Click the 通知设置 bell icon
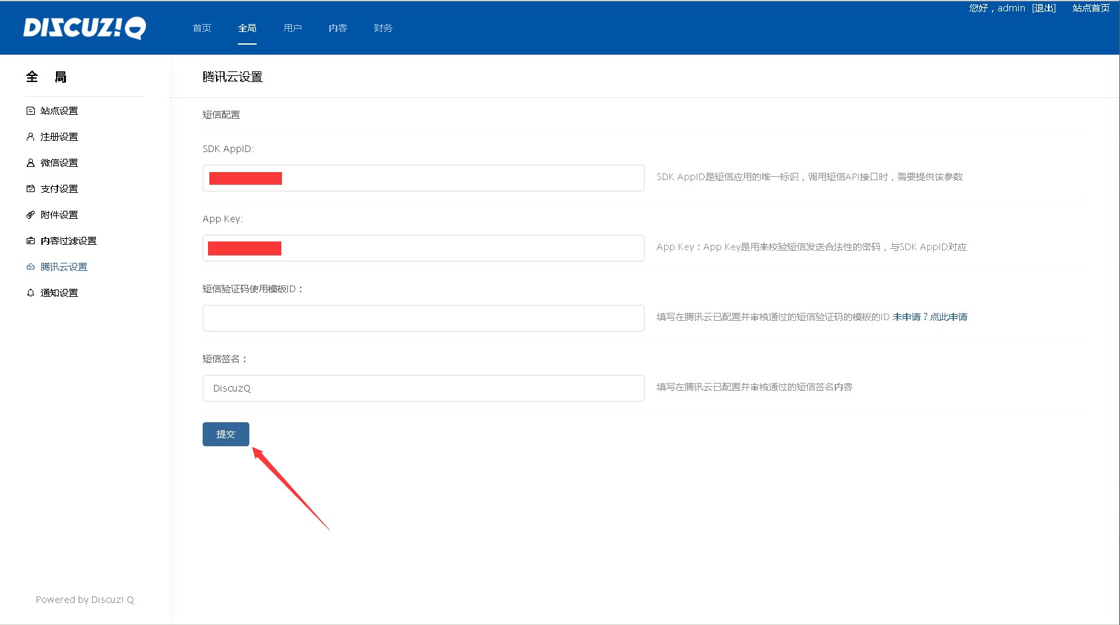The width and height of the screenshot is (1120, 625). pyautogui.click(x=30, y=293)
